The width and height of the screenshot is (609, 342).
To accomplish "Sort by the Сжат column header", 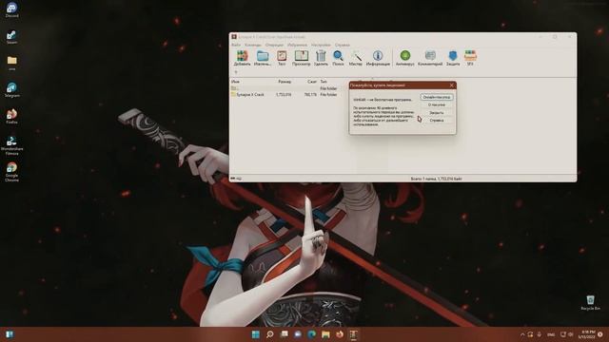I will (x=312, y=82).
